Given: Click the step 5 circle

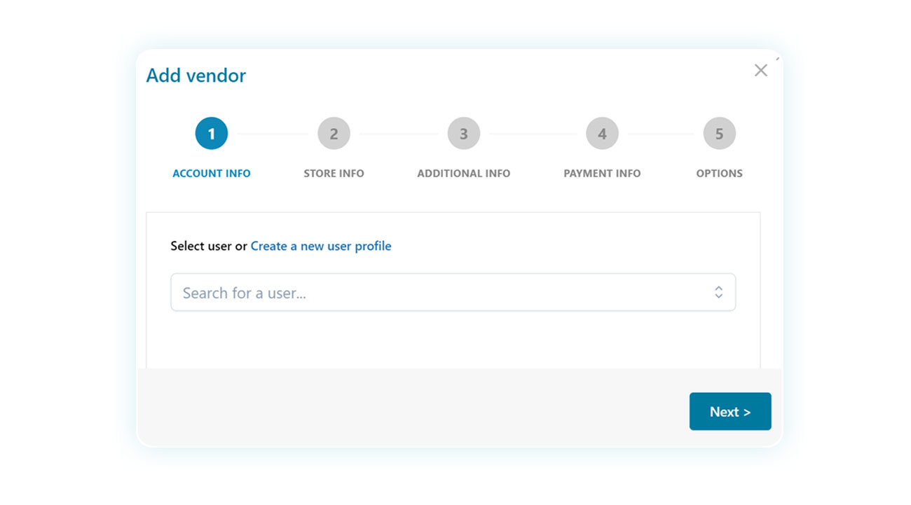Looking at the screenshot, I should tap(719, 133).
